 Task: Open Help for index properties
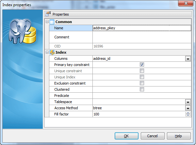(x=179, y=136)
